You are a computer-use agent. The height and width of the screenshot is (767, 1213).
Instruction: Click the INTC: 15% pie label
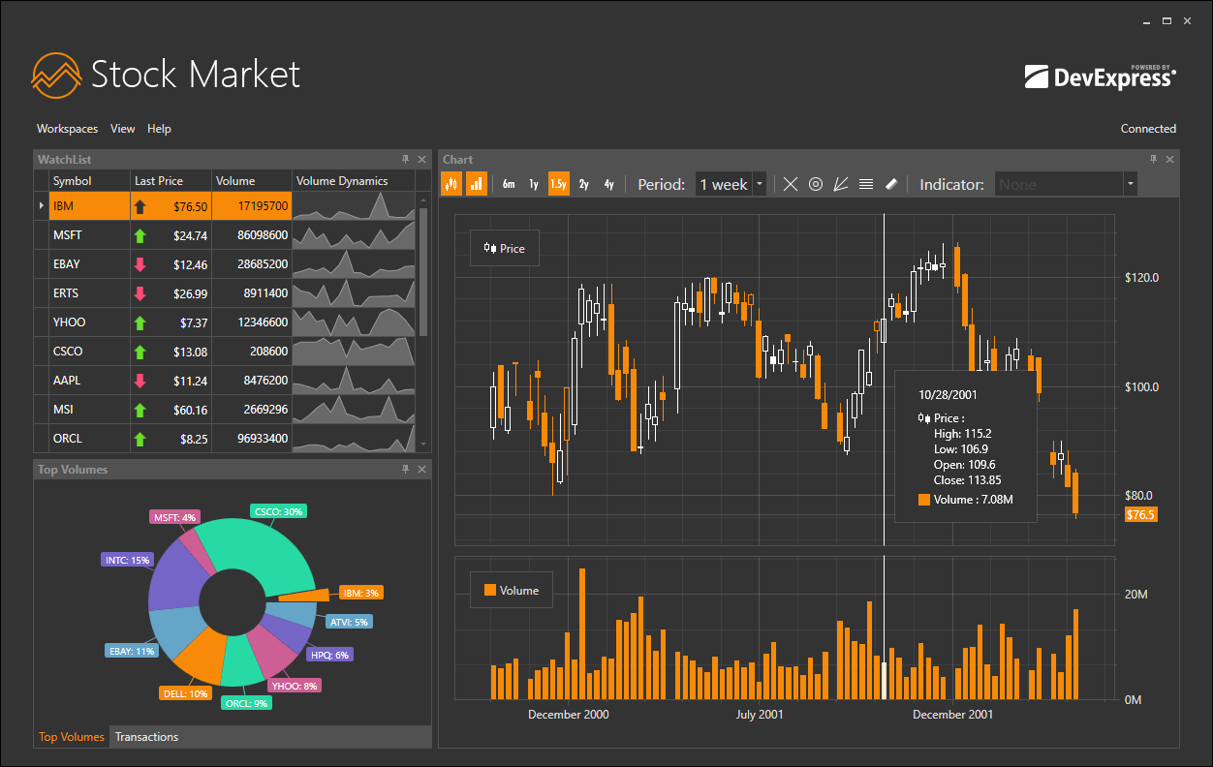tap(127, 560)
